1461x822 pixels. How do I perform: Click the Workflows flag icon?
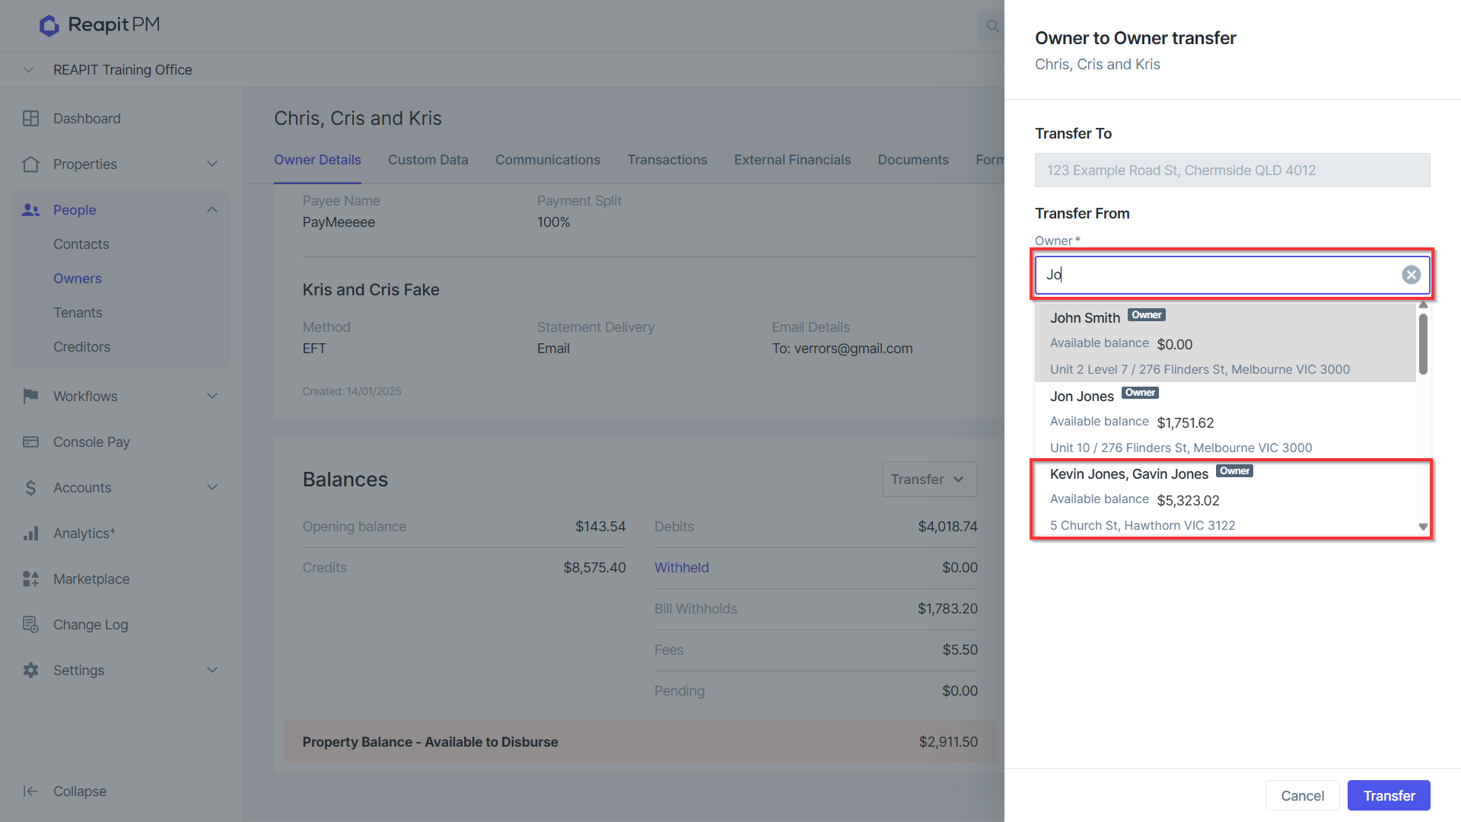(x=30, y=397)
